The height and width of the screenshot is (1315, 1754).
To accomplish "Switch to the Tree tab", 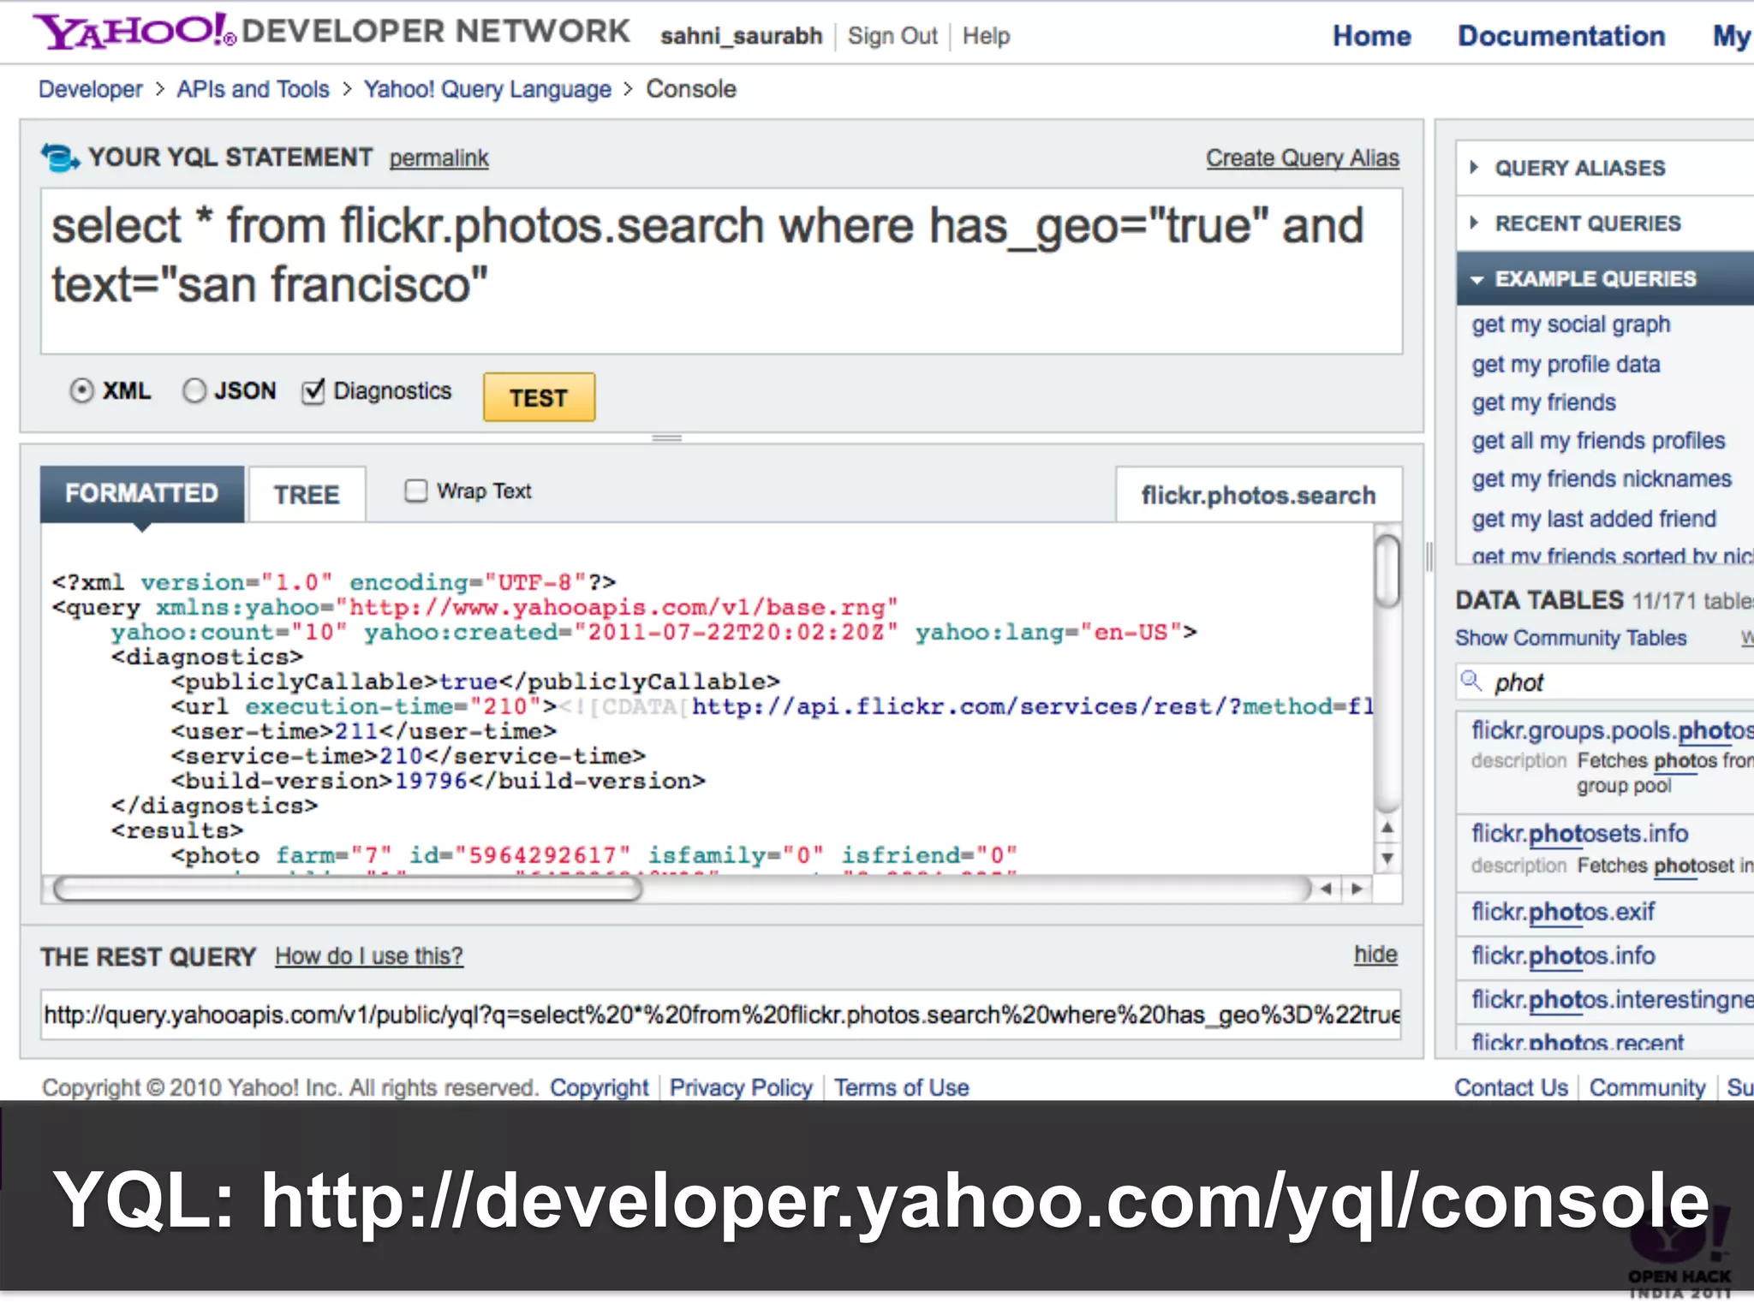I will point(307,495).
